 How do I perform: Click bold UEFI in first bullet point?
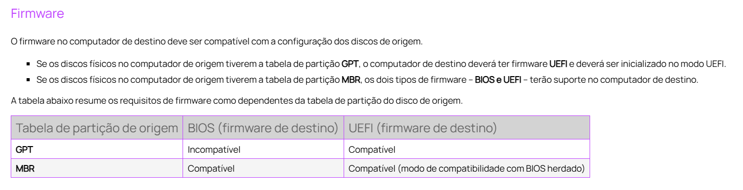tap(558, 64)
